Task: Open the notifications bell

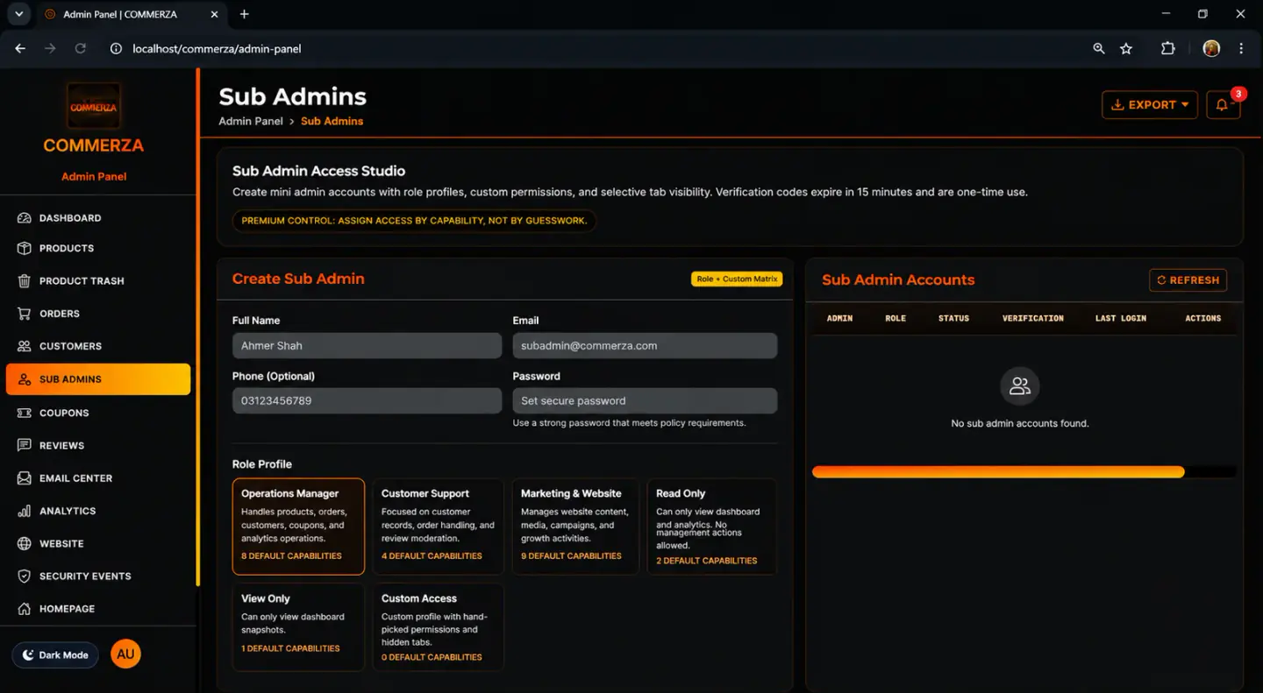Action: coord(1223,105)
